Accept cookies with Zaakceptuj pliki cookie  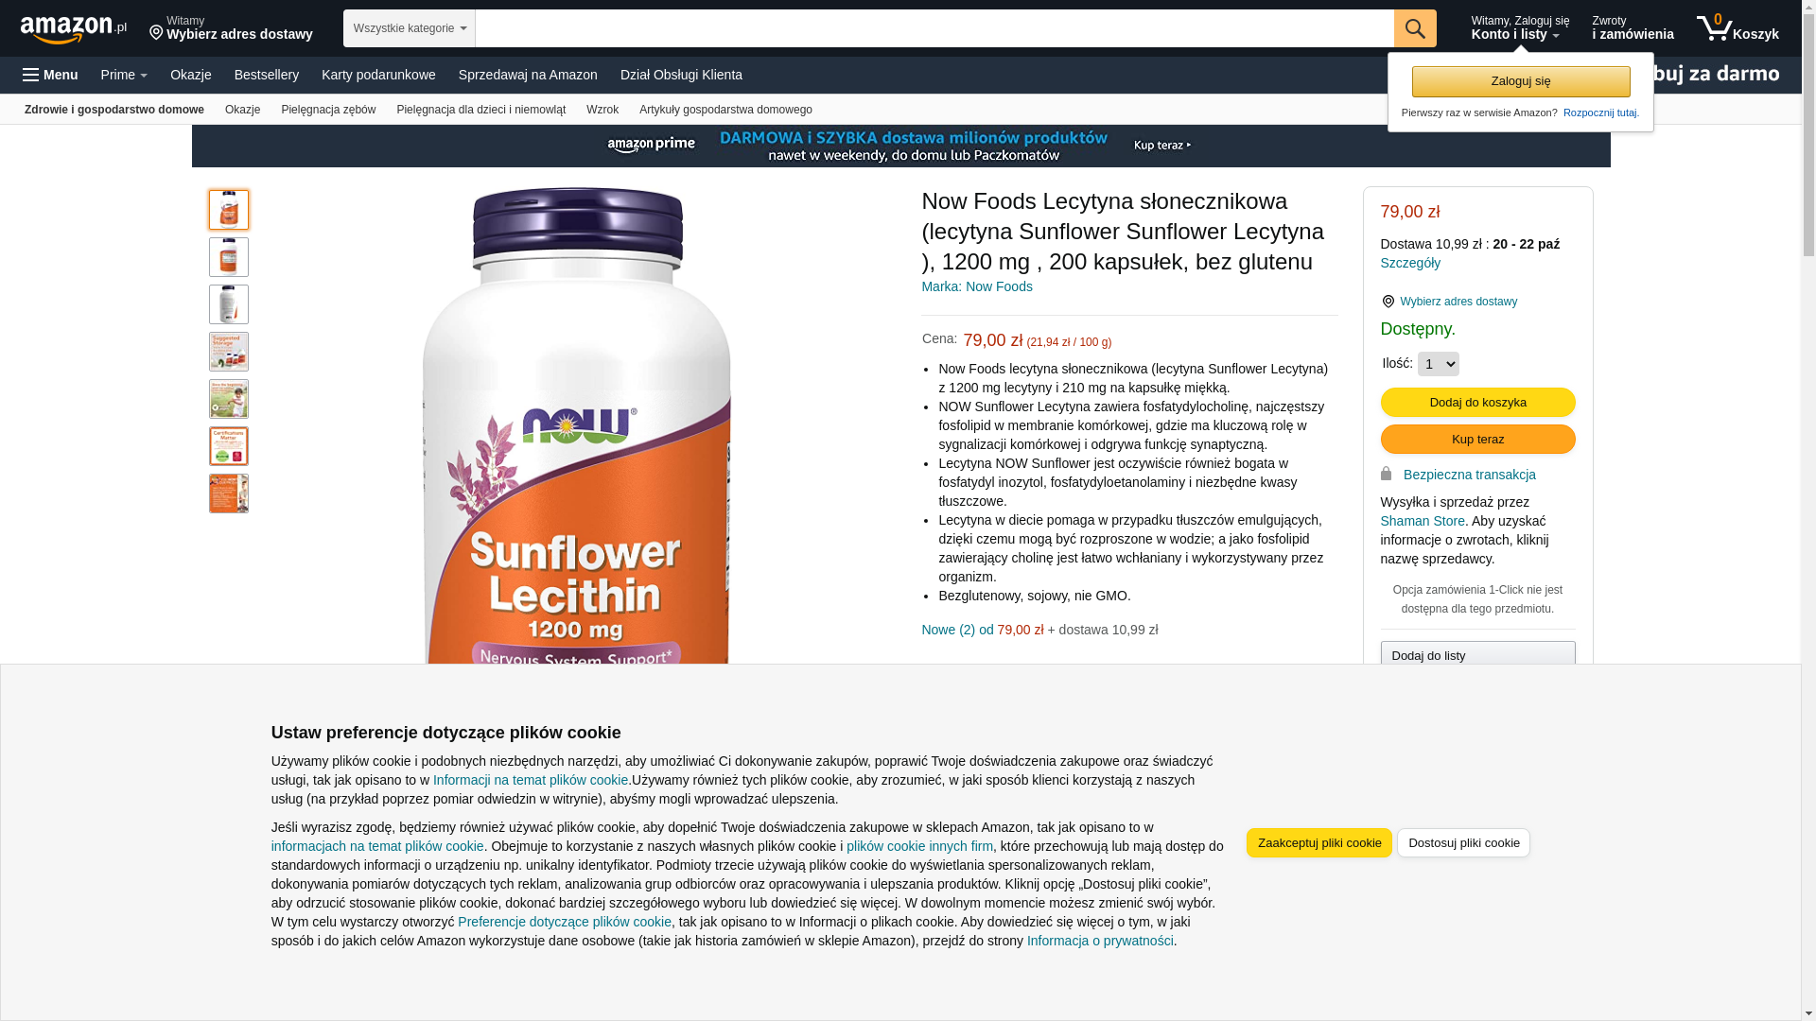click(x=1318, y=843)
